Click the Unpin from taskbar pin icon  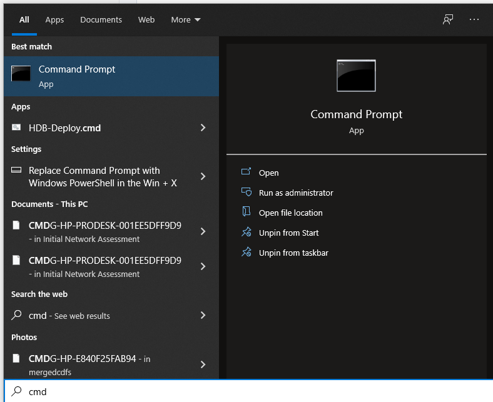pos(246,252)
